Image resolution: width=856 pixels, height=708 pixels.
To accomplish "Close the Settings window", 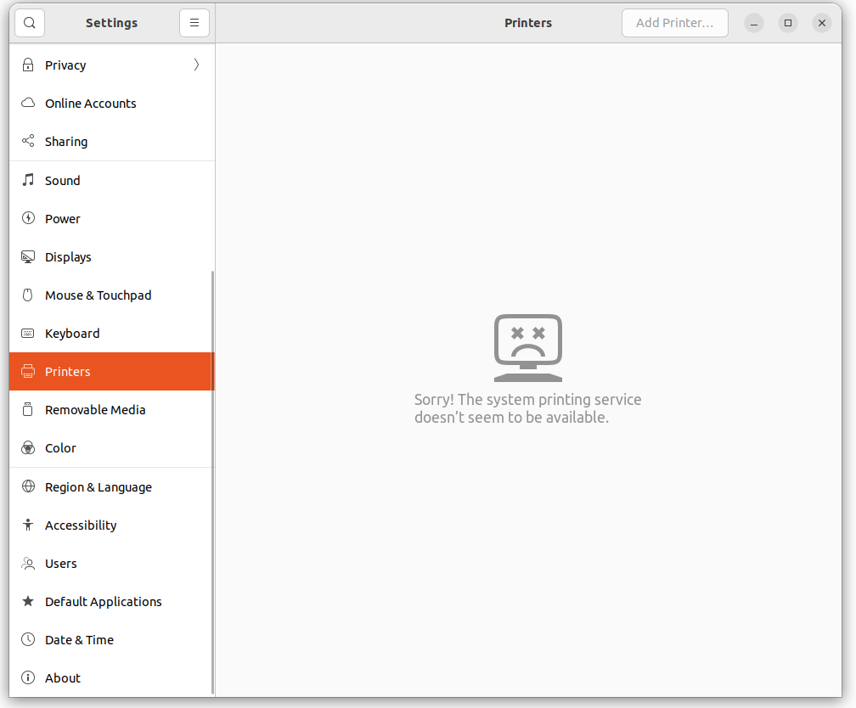I will point(822,23).
